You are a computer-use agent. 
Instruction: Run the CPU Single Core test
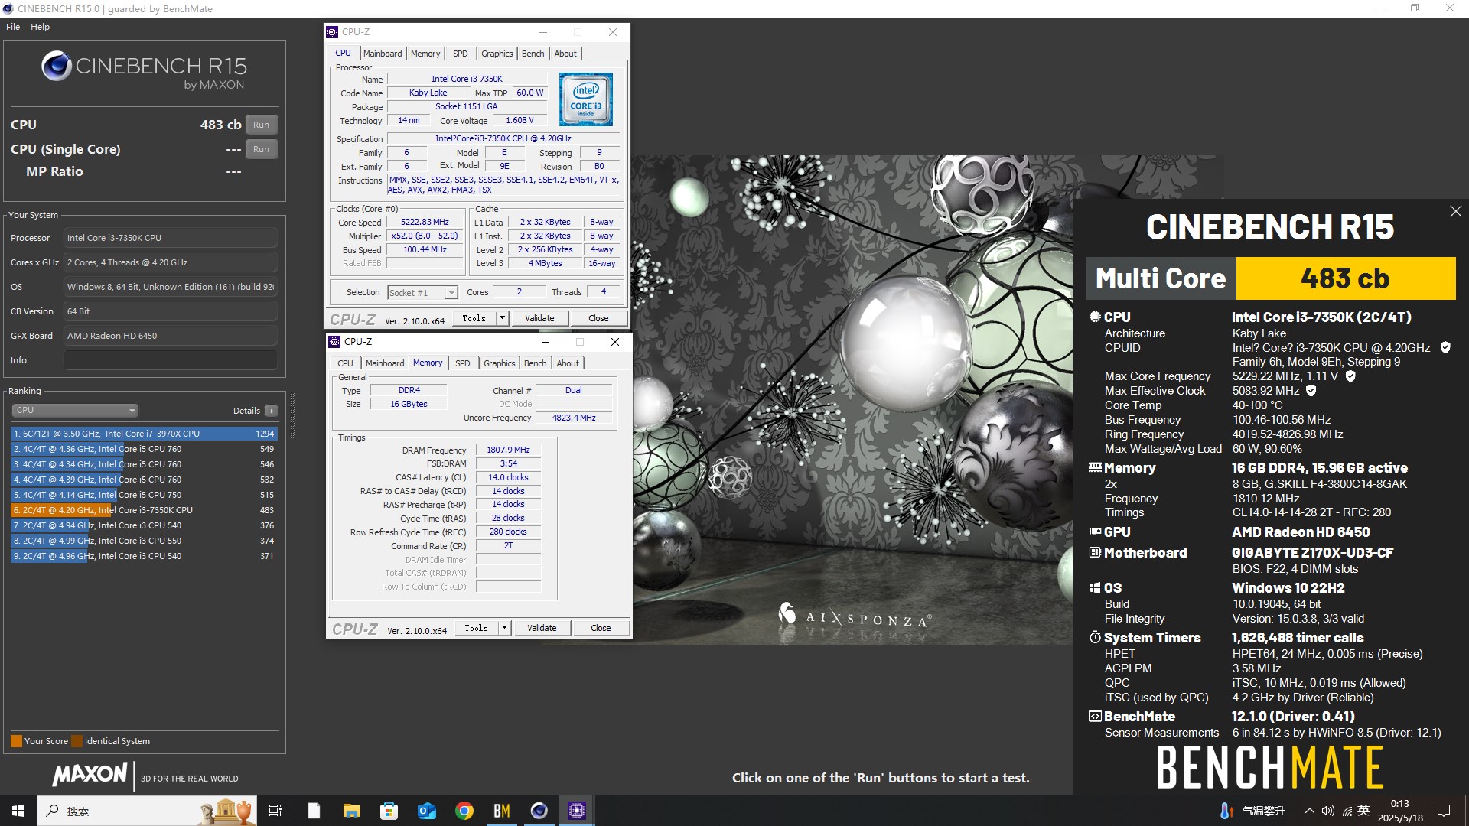pyautogui.click(x=261, y=149)
